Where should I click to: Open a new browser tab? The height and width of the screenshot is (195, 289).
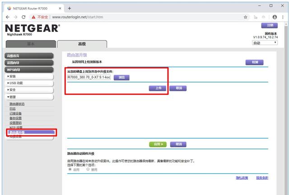coord(69,8)
